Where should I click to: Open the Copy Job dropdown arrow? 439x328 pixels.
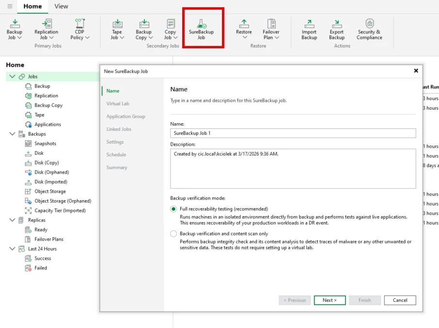[175, 37]
